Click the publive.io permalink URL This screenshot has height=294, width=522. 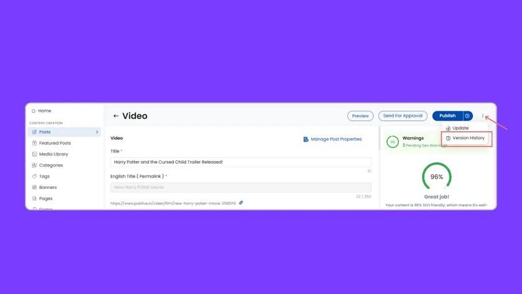(x=173, y=203)
